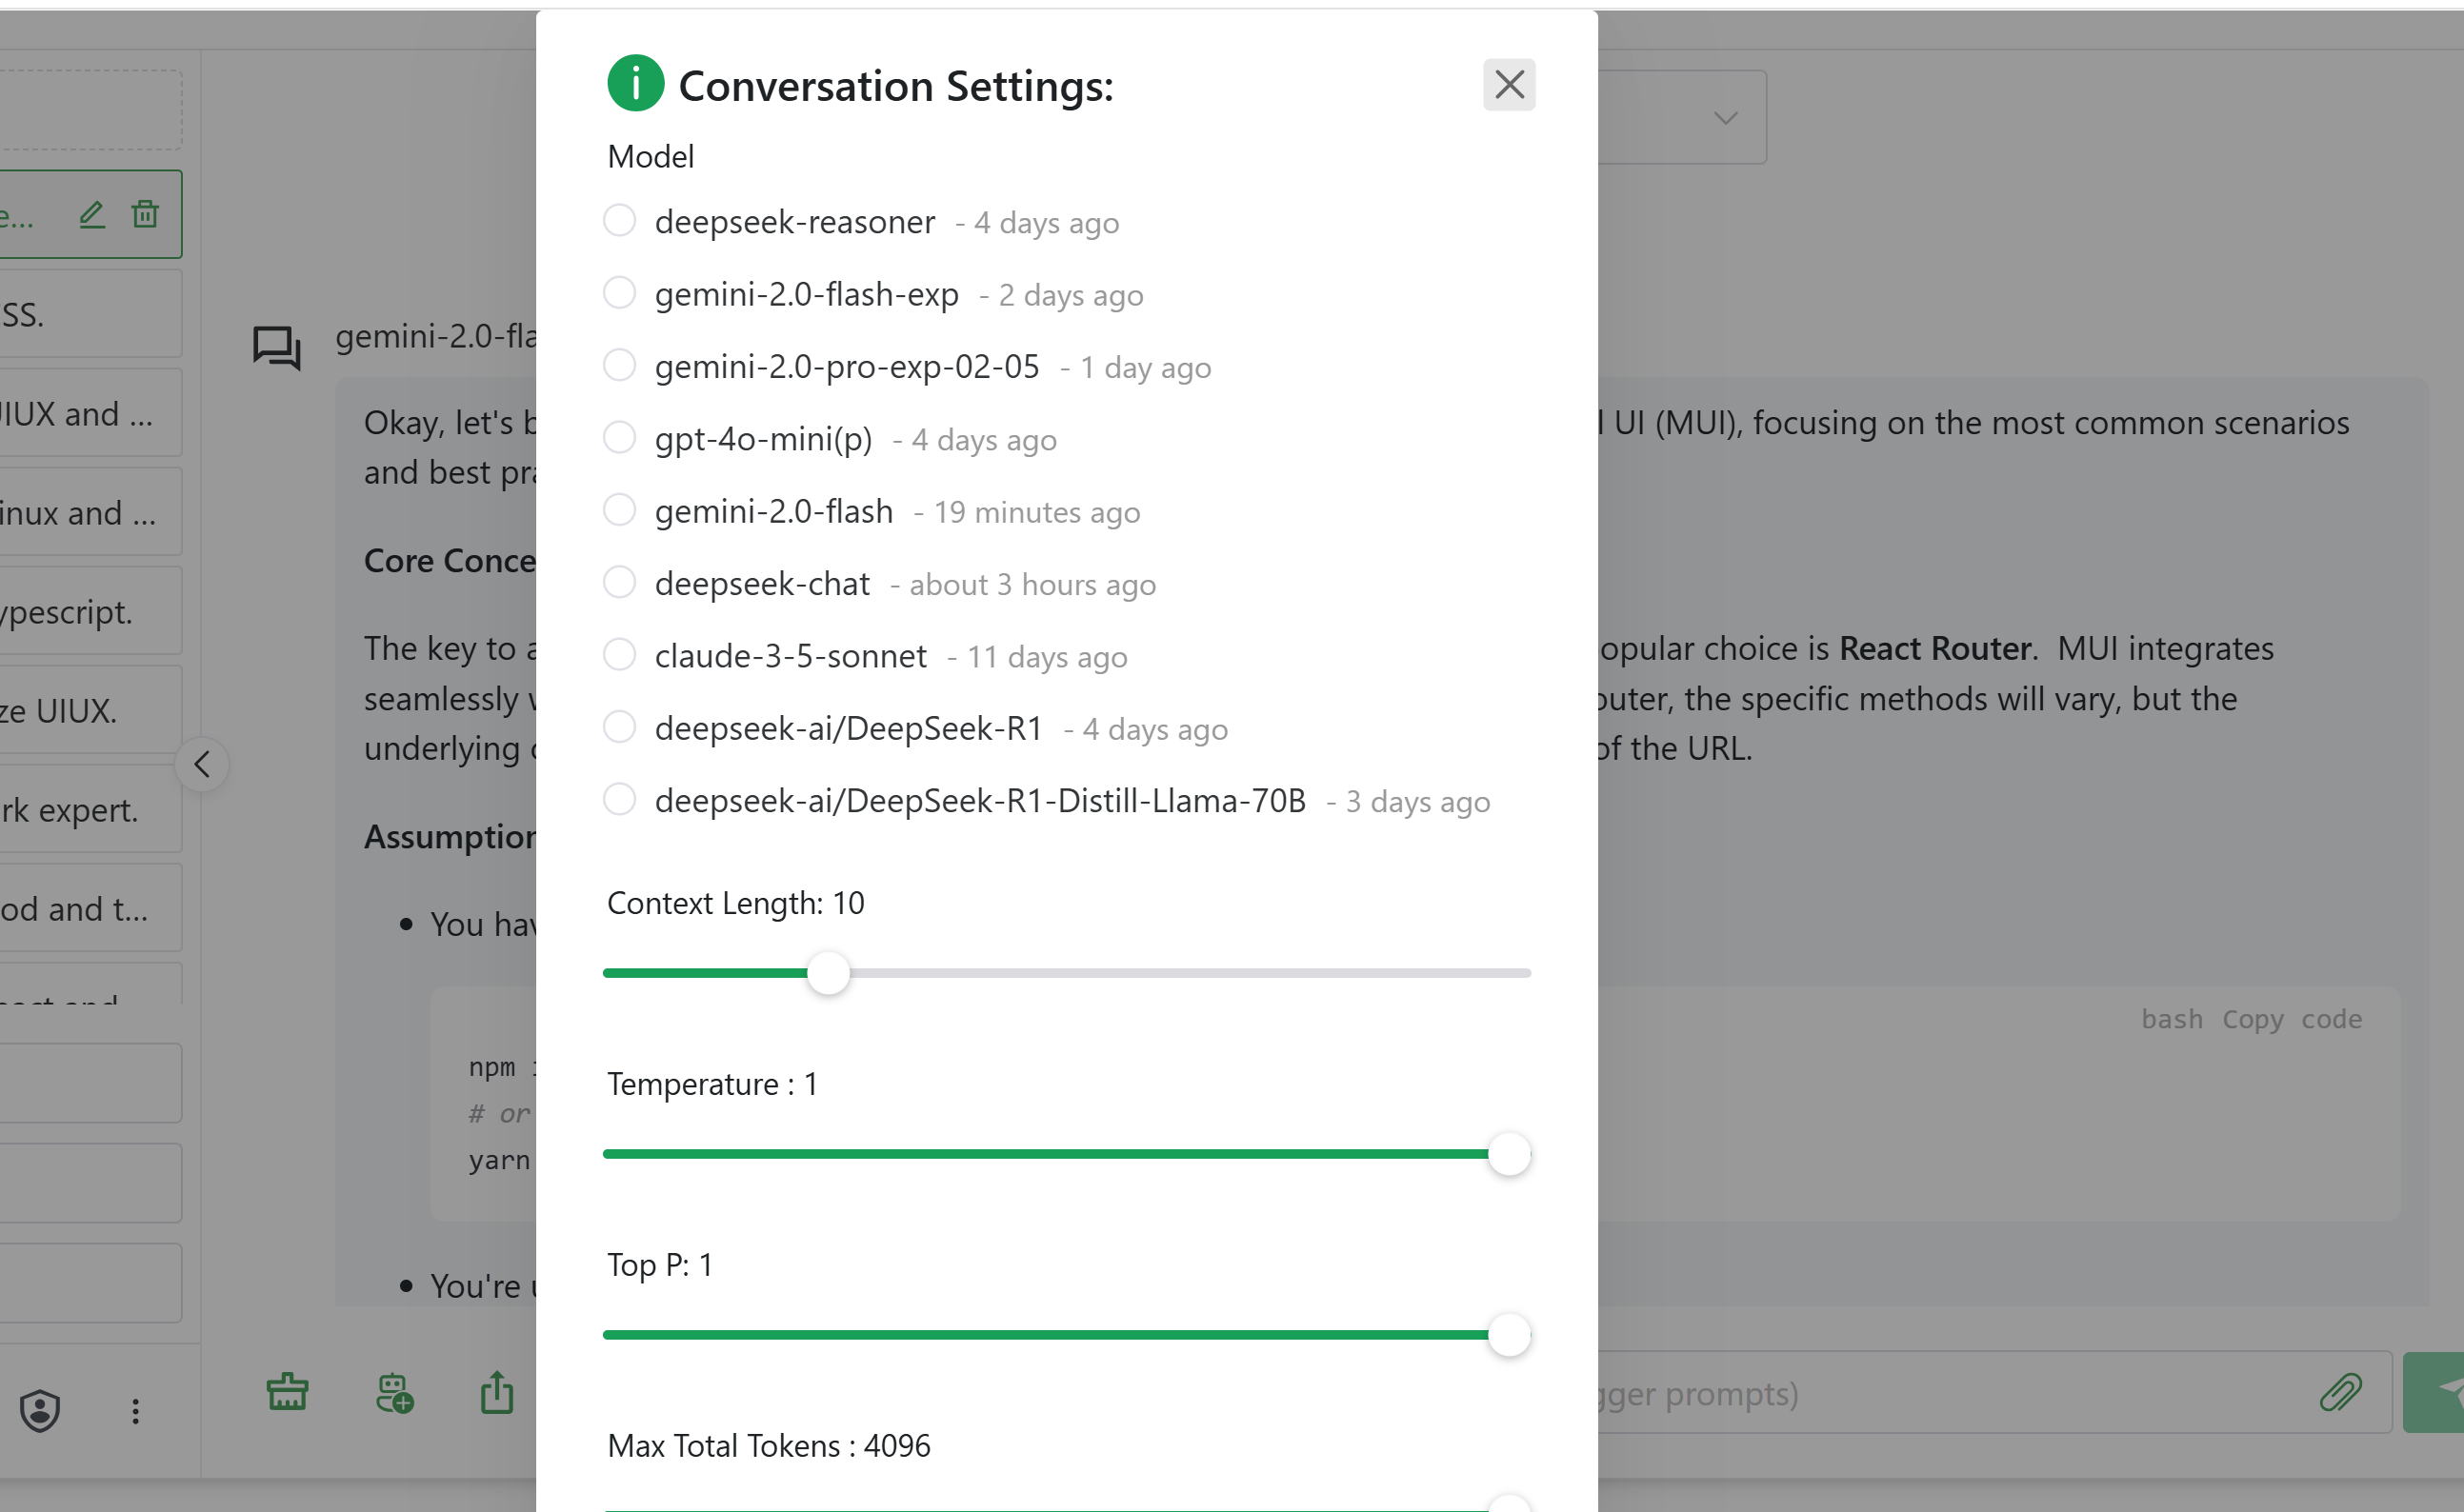Click Copy in the bash code block
The height and width of the screenshot is (1512, 2464).
2252,1019
